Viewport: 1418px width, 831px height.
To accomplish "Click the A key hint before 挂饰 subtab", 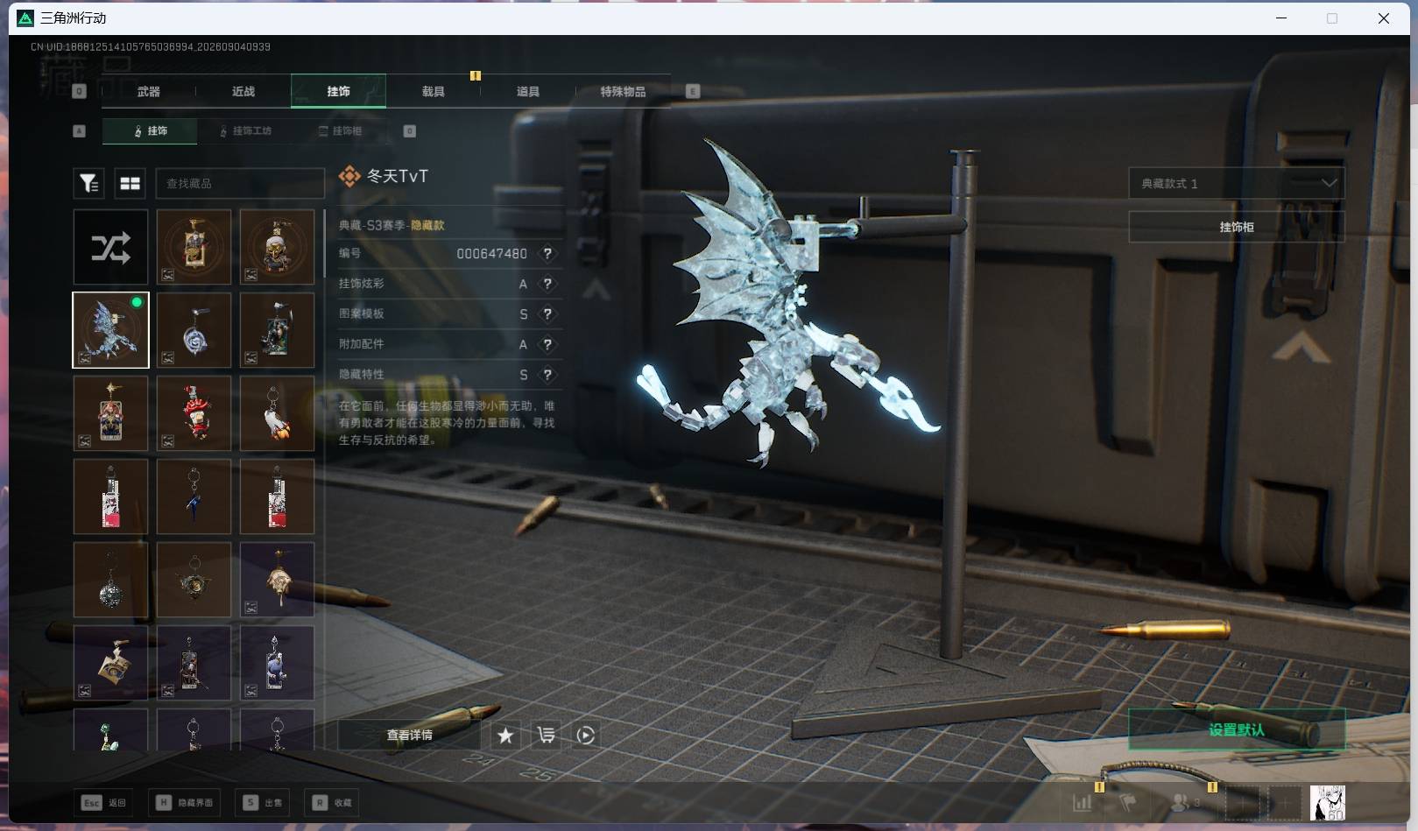I will pyautogui.click(x=79, y=131).
